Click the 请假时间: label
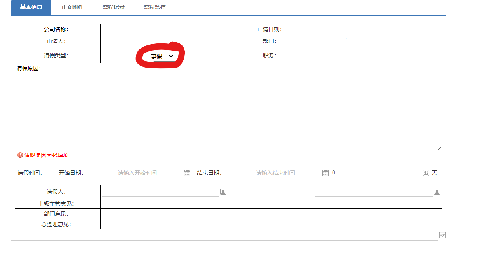 30,173
